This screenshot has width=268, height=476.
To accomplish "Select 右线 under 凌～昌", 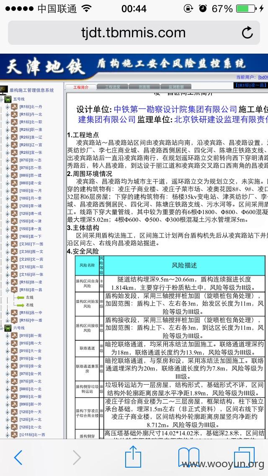I will [30, 305].
